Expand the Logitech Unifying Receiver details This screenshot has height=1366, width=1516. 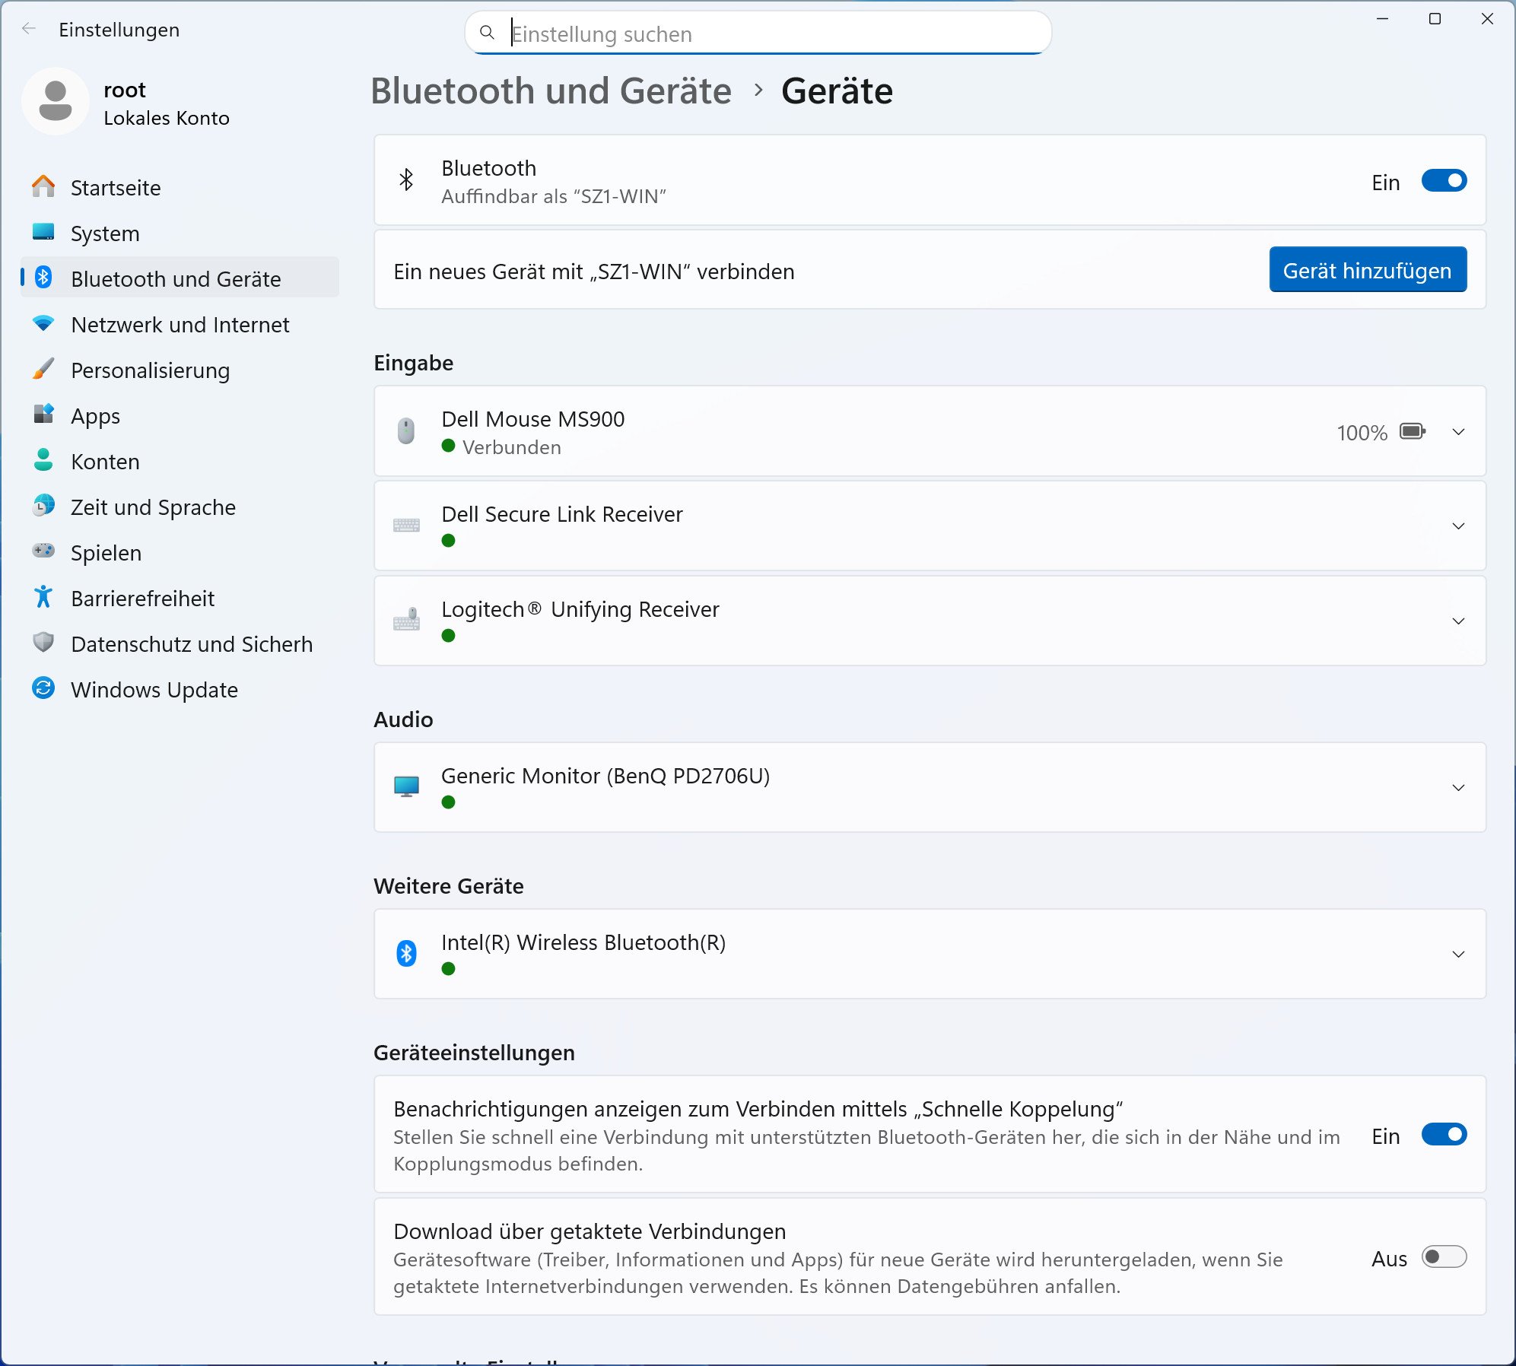coord(1457,621)
